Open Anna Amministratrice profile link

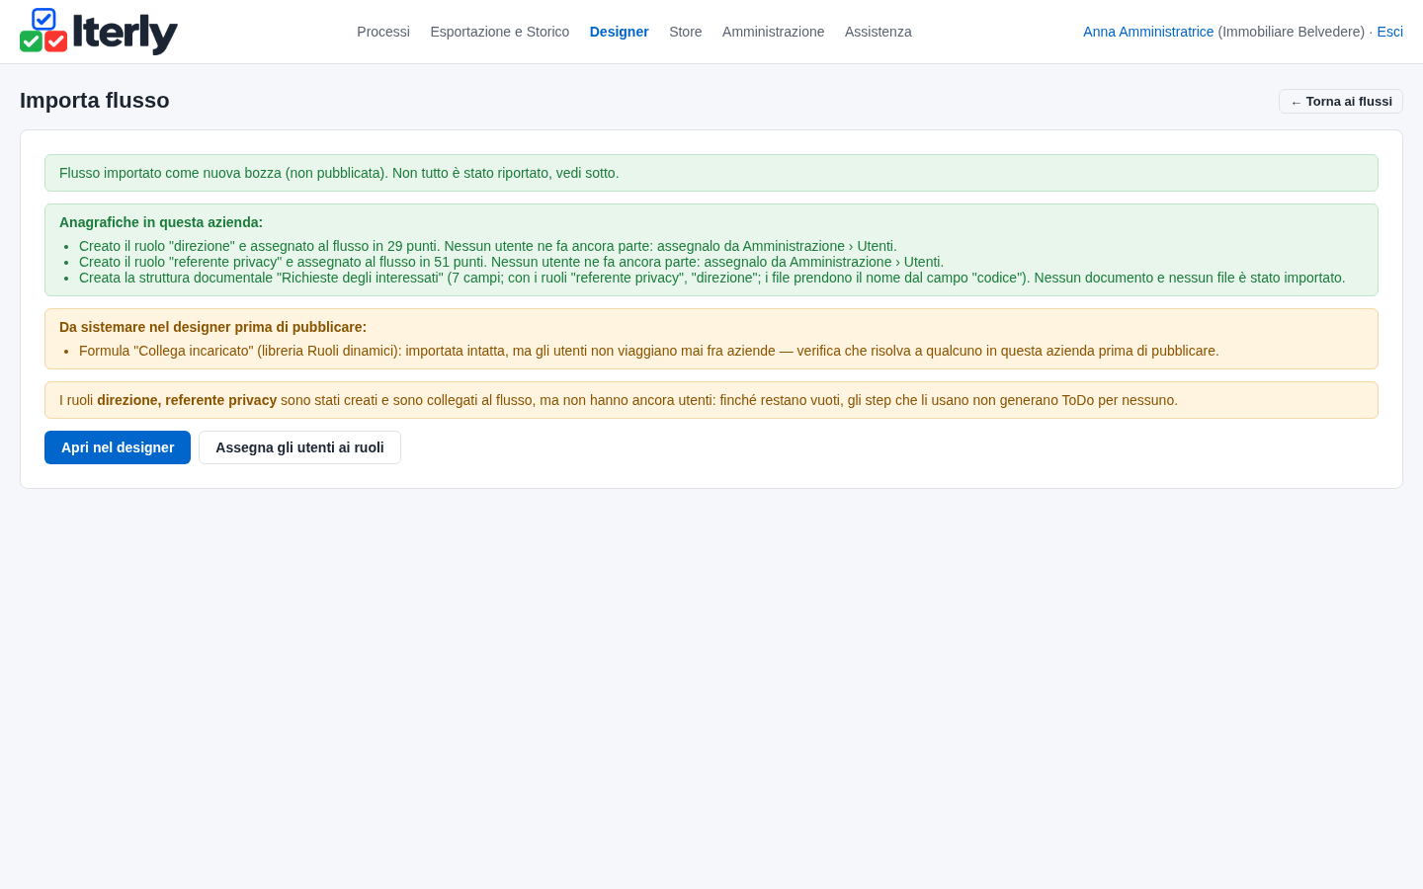pos(1148,32)
